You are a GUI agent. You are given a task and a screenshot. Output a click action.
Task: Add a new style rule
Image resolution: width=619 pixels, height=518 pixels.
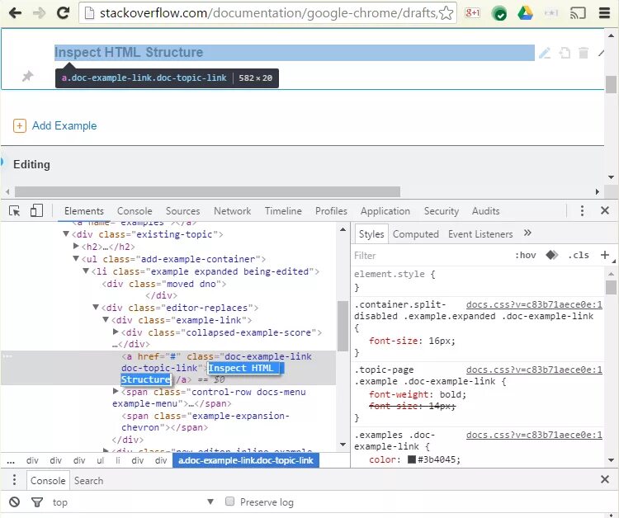(605, 255)
